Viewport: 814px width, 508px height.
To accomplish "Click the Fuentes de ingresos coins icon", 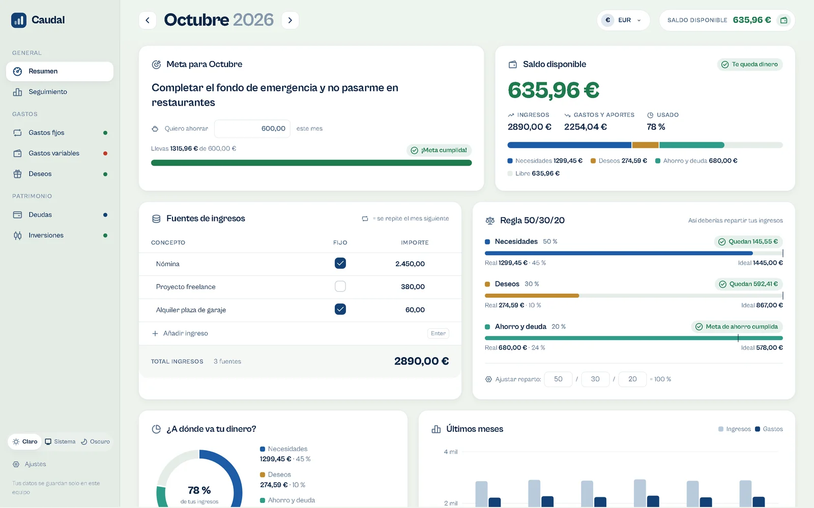I will coord(156,218).
